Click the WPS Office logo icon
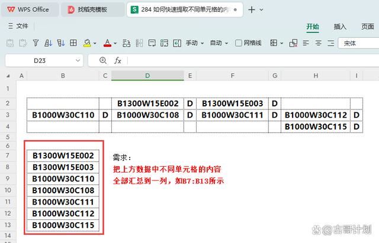The image size is (379, 243). click(11, 9)
